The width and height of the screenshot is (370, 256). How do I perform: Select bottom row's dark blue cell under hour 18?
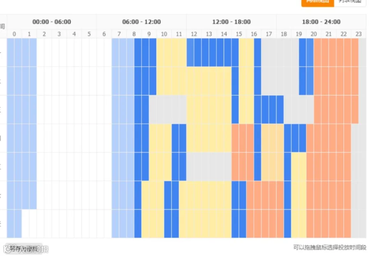(287, 224)
